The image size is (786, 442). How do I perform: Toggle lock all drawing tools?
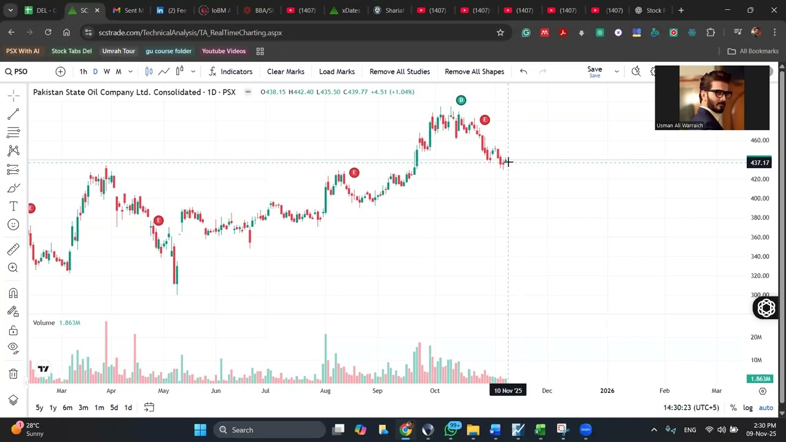pyautogui.click(x=13, y=330)
